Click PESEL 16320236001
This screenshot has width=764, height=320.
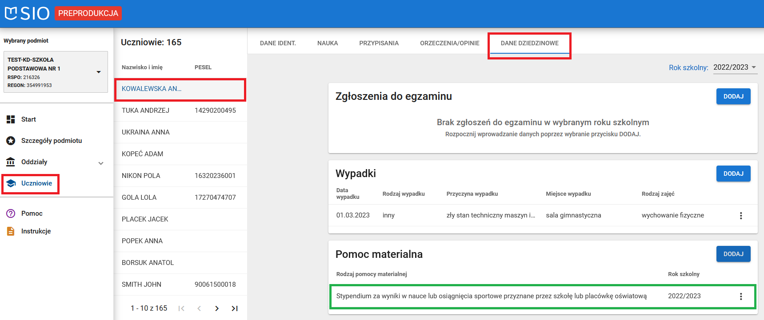(x=215, y=176)
